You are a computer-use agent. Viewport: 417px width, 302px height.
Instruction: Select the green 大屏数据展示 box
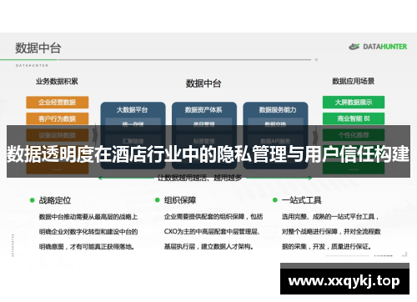tap(354, 102)
